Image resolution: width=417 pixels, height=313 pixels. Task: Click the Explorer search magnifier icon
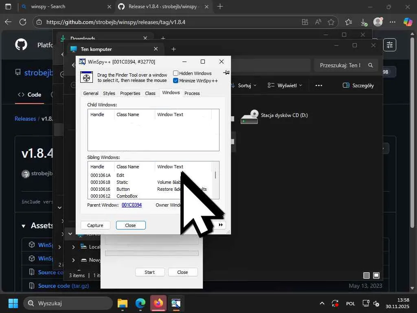[x=371, y=65]
